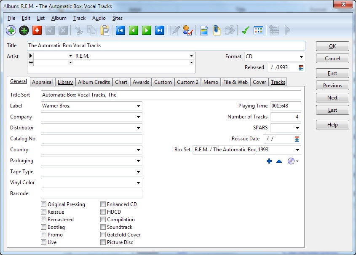Image resolution: width=356 pixels, height=255 pixels.
Task: Tick the Bootleg checkbox
Action: [43, 227]
